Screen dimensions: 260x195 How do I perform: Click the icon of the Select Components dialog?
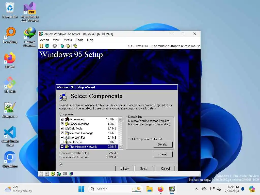click(x=63, y=97)
